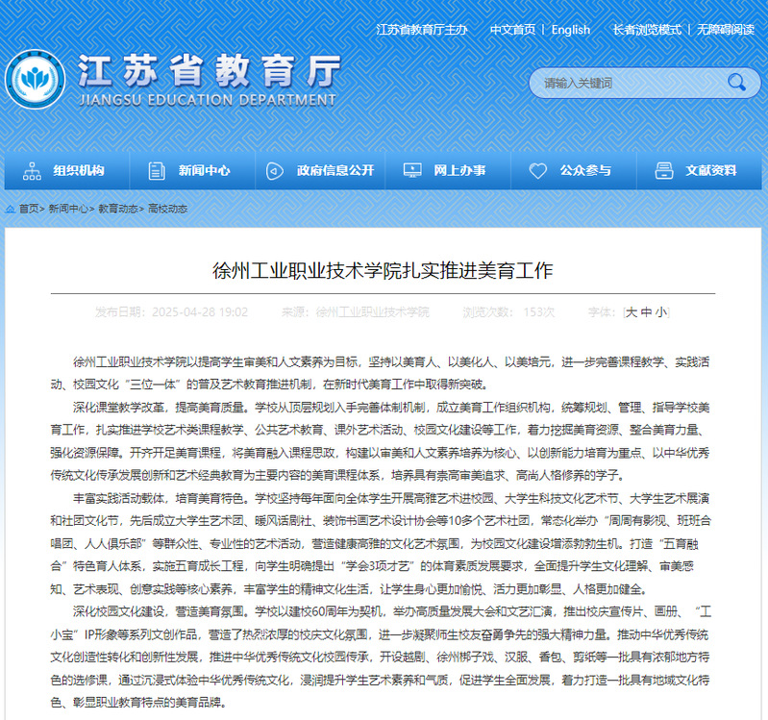This screenshot has width=768, height=720.
Task: Click the 公众参与 heart icon
Action: tap(538, 171)
